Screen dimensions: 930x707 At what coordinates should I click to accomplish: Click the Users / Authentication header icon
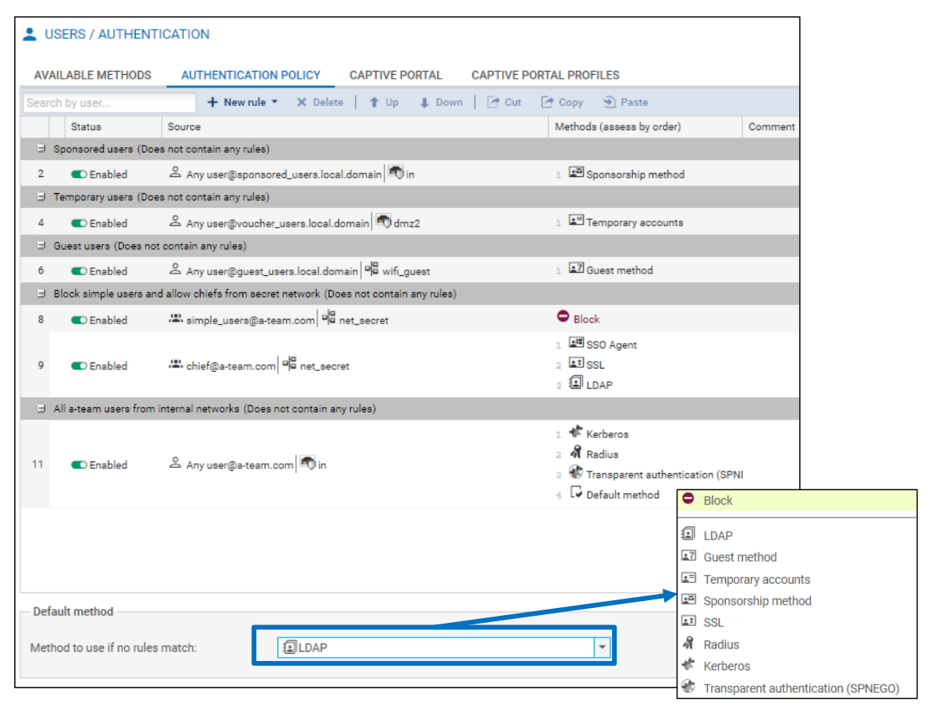pos(30,34)
